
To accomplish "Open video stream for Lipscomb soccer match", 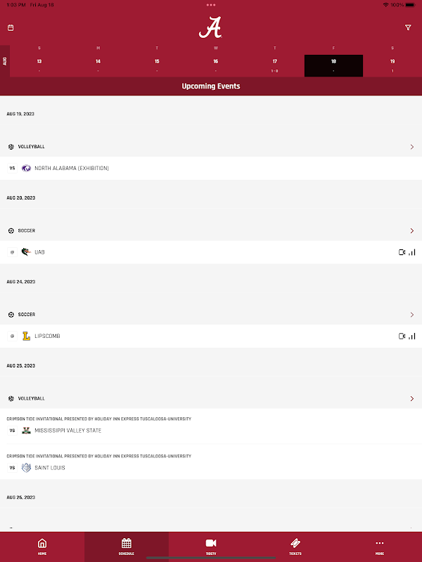I will click(402, 336).
